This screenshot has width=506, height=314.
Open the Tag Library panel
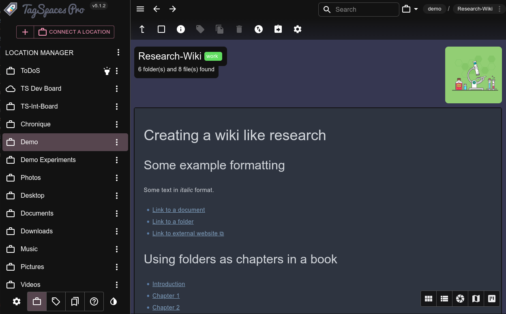56,301
